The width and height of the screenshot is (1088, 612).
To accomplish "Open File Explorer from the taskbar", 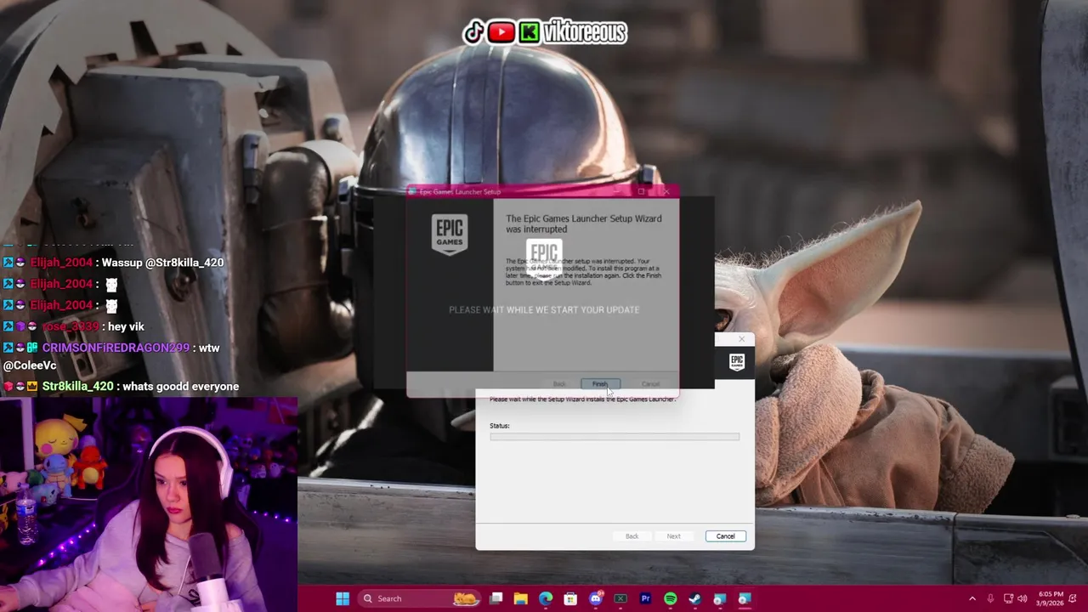I will coord(521,598).
